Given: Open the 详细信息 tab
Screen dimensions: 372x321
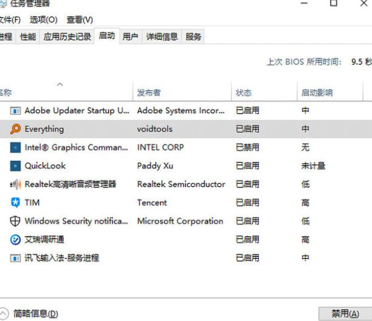Looking at the screenshot, I should [x=162, y=37].
